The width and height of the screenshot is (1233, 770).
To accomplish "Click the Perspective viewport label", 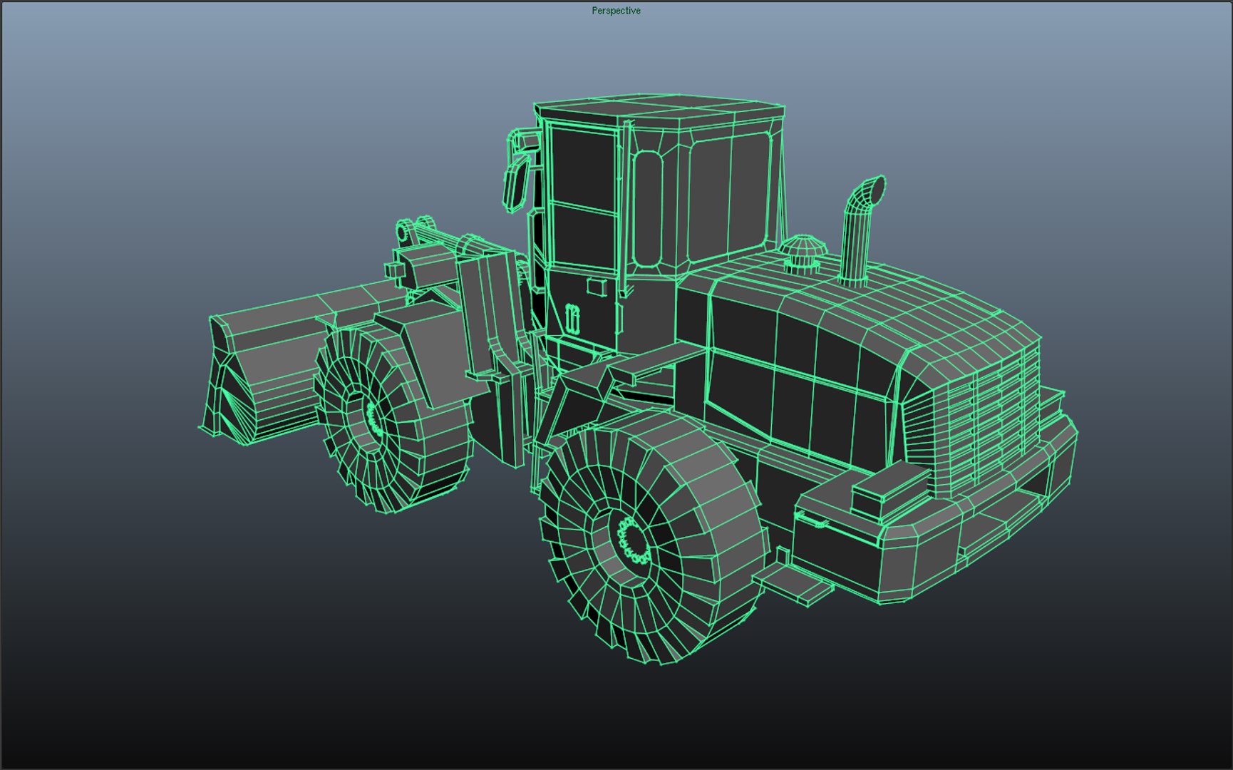I will (616, 11).
